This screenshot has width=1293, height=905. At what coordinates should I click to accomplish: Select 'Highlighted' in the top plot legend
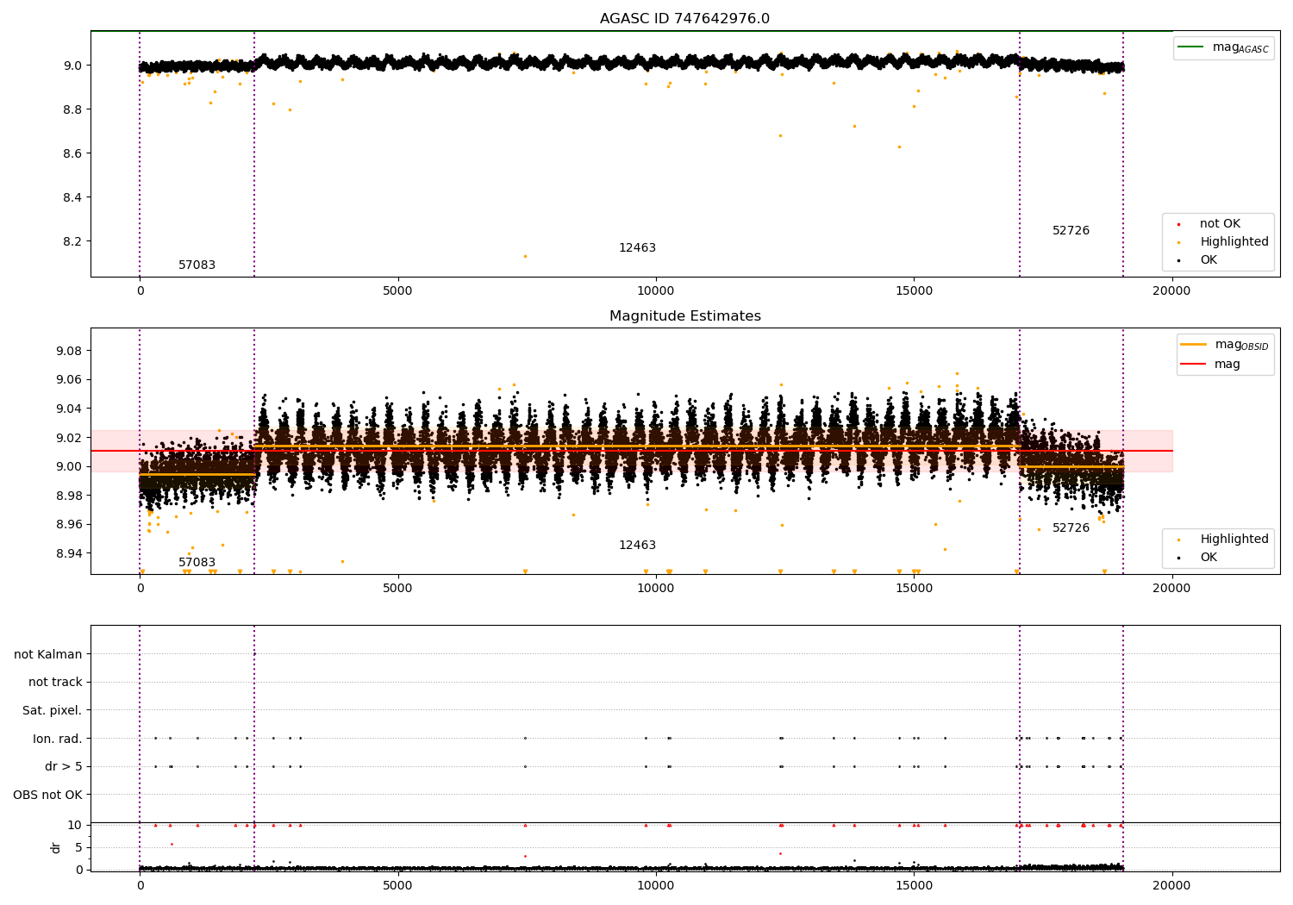pos(1234,242)
